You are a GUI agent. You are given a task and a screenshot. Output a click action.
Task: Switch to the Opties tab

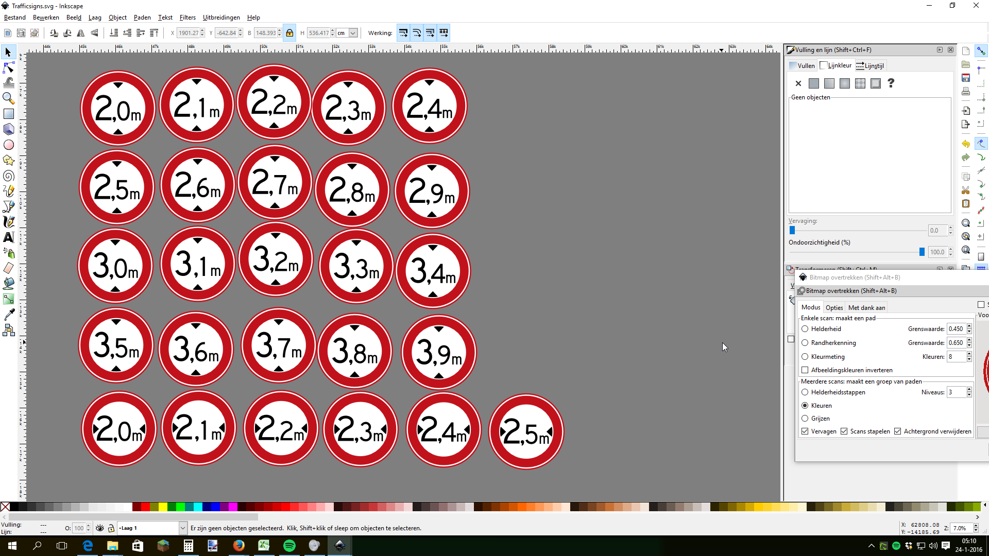834,308
